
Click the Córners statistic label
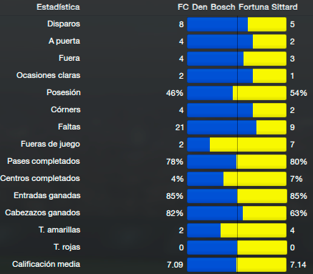click(66, 109)
